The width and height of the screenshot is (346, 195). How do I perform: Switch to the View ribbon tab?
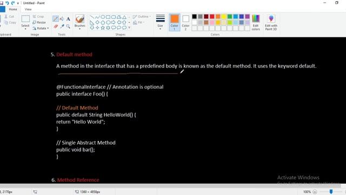28,9
